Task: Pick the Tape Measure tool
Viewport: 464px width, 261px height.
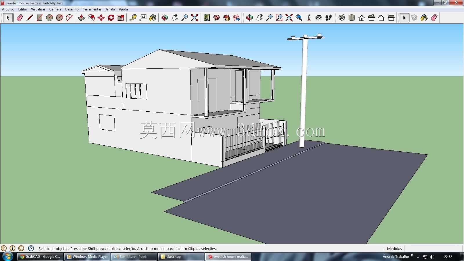Action: pyautogui.click(x=133, y=18)
